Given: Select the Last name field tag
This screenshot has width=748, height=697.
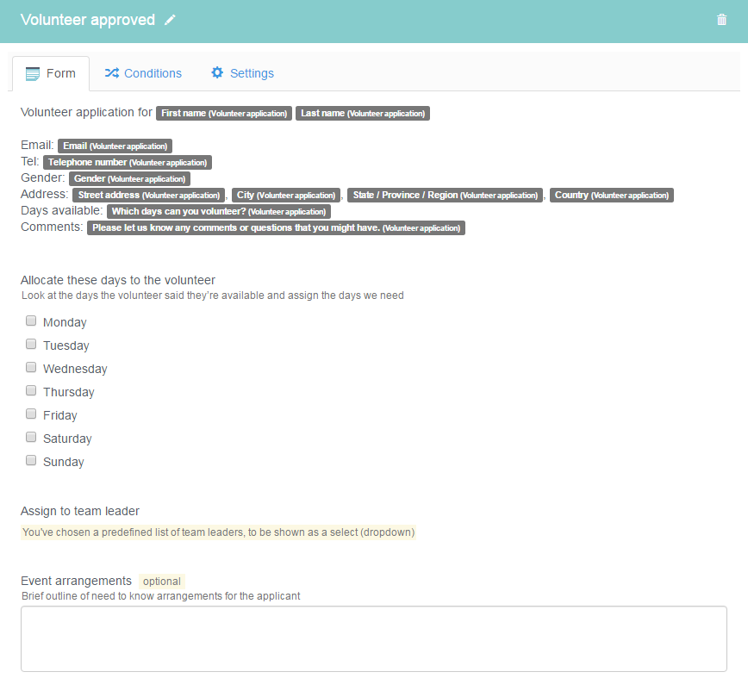Looking at the screenshot, I should (362, 113).
